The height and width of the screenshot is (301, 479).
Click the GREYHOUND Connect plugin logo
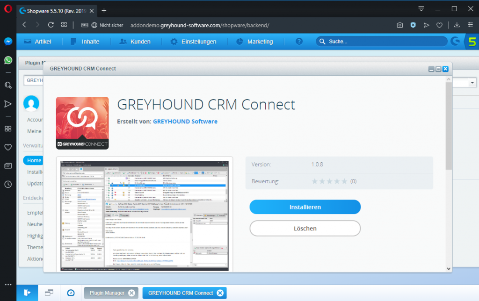point(82,123)
